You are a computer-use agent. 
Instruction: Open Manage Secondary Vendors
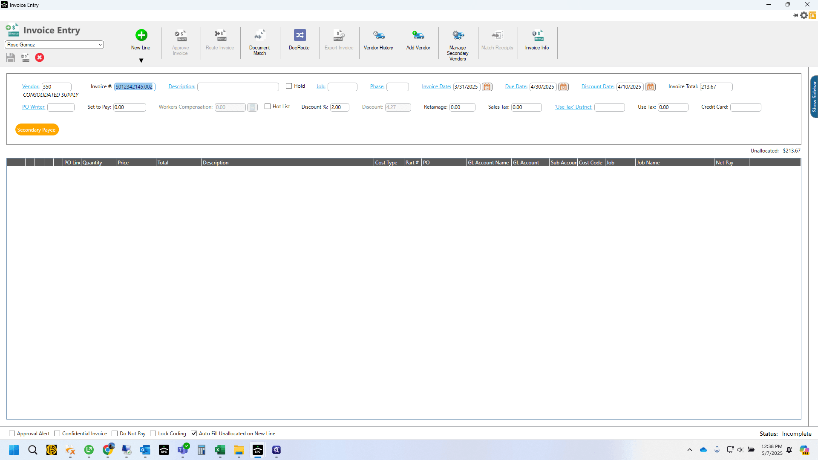click(x=458, y=45)
